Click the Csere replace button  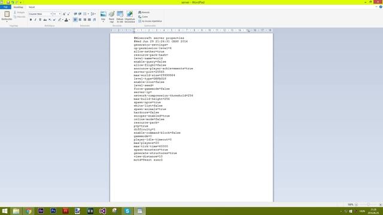click(143, 17)
